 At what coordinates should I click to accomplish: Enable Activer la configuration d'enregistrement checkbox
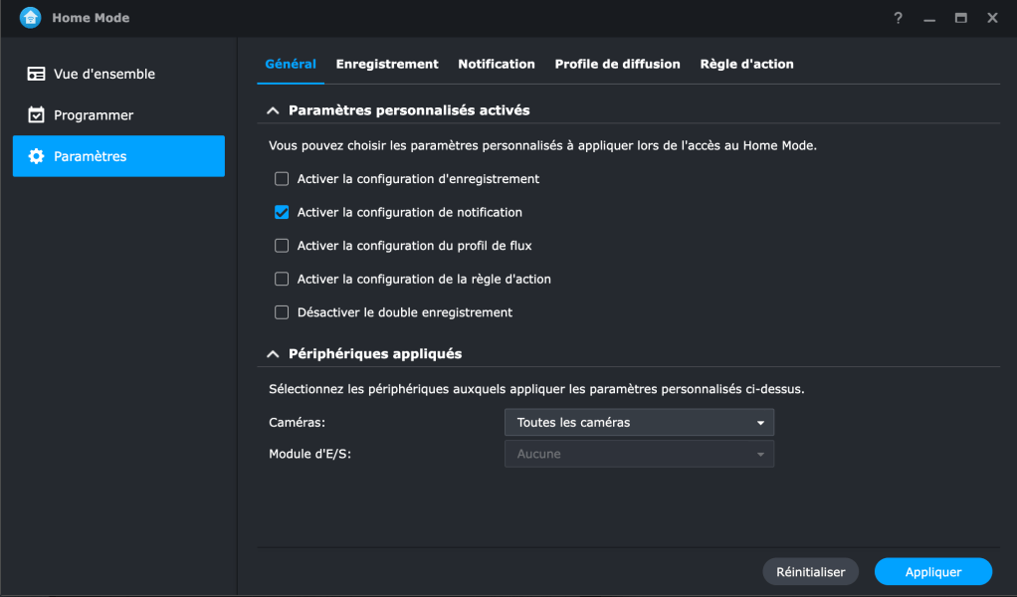click(x=282, y=179)
